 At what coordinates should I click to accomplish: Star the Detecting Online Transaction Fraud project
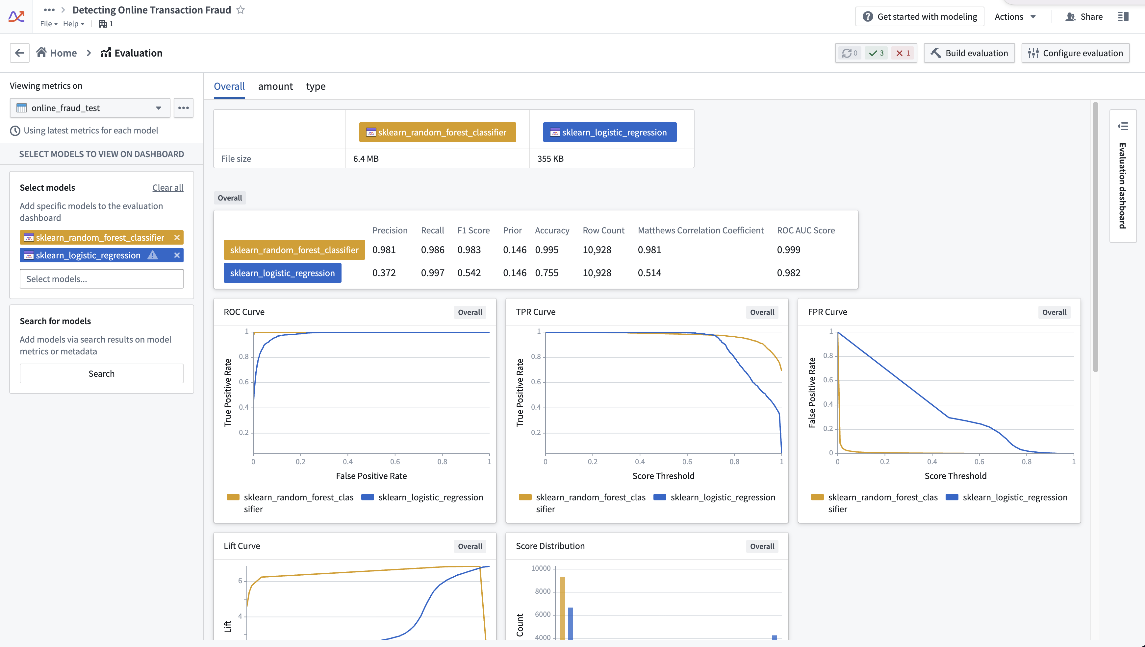tap(241, 10)
